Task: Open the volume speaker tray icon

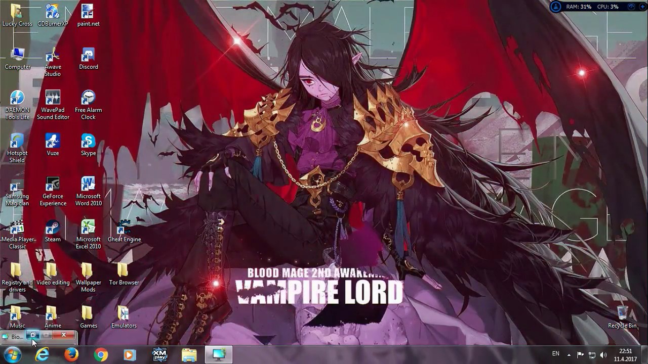Action: coord(603,355)
